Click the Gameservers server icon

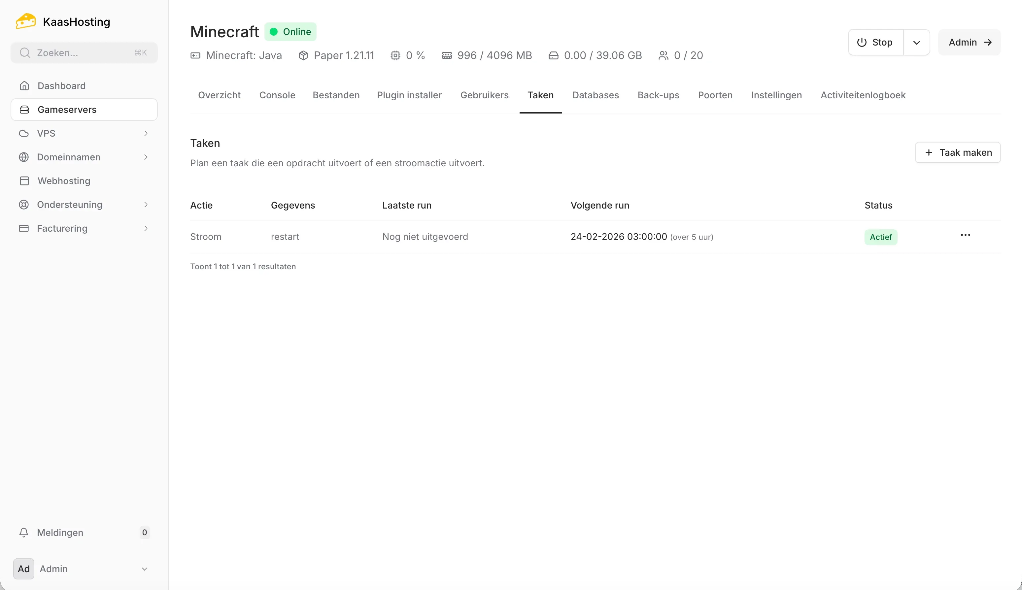click(24, 110)
